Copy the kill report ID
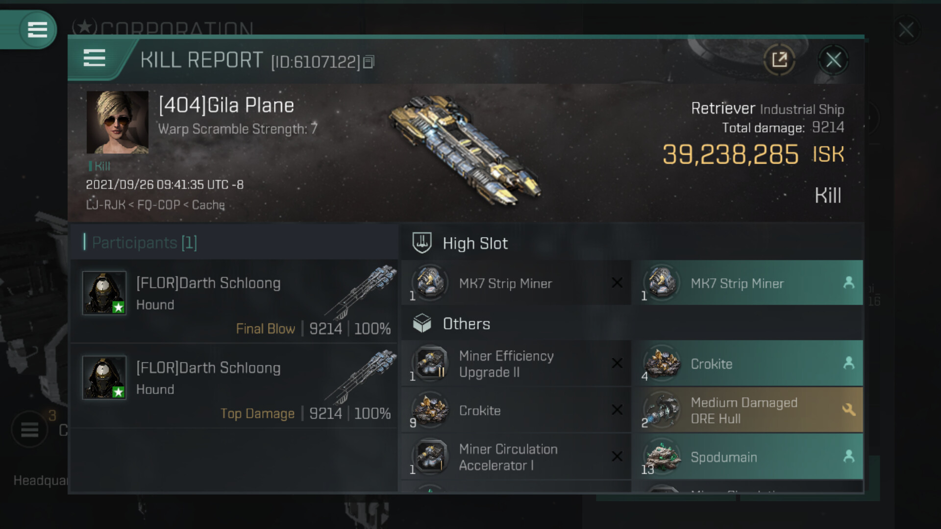 click(369, 62)
